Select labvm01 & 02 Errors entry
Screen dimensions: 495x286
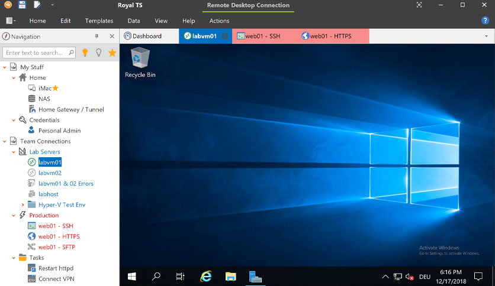(66, 183)
